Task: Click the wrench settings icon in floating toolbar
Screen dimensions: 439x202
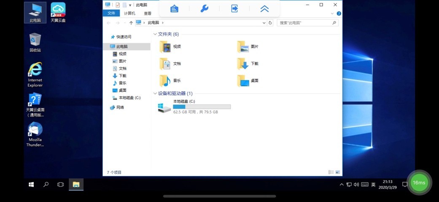Action: (x=205, y=8)
